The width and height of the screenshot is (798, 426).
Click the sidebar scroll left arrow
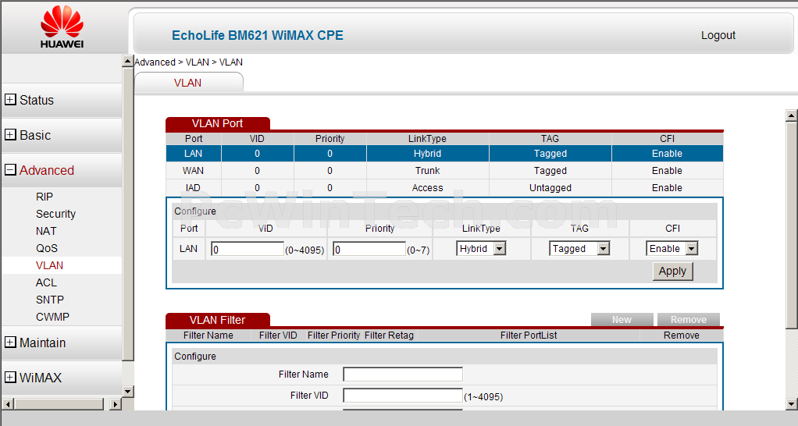click(8, 404)
